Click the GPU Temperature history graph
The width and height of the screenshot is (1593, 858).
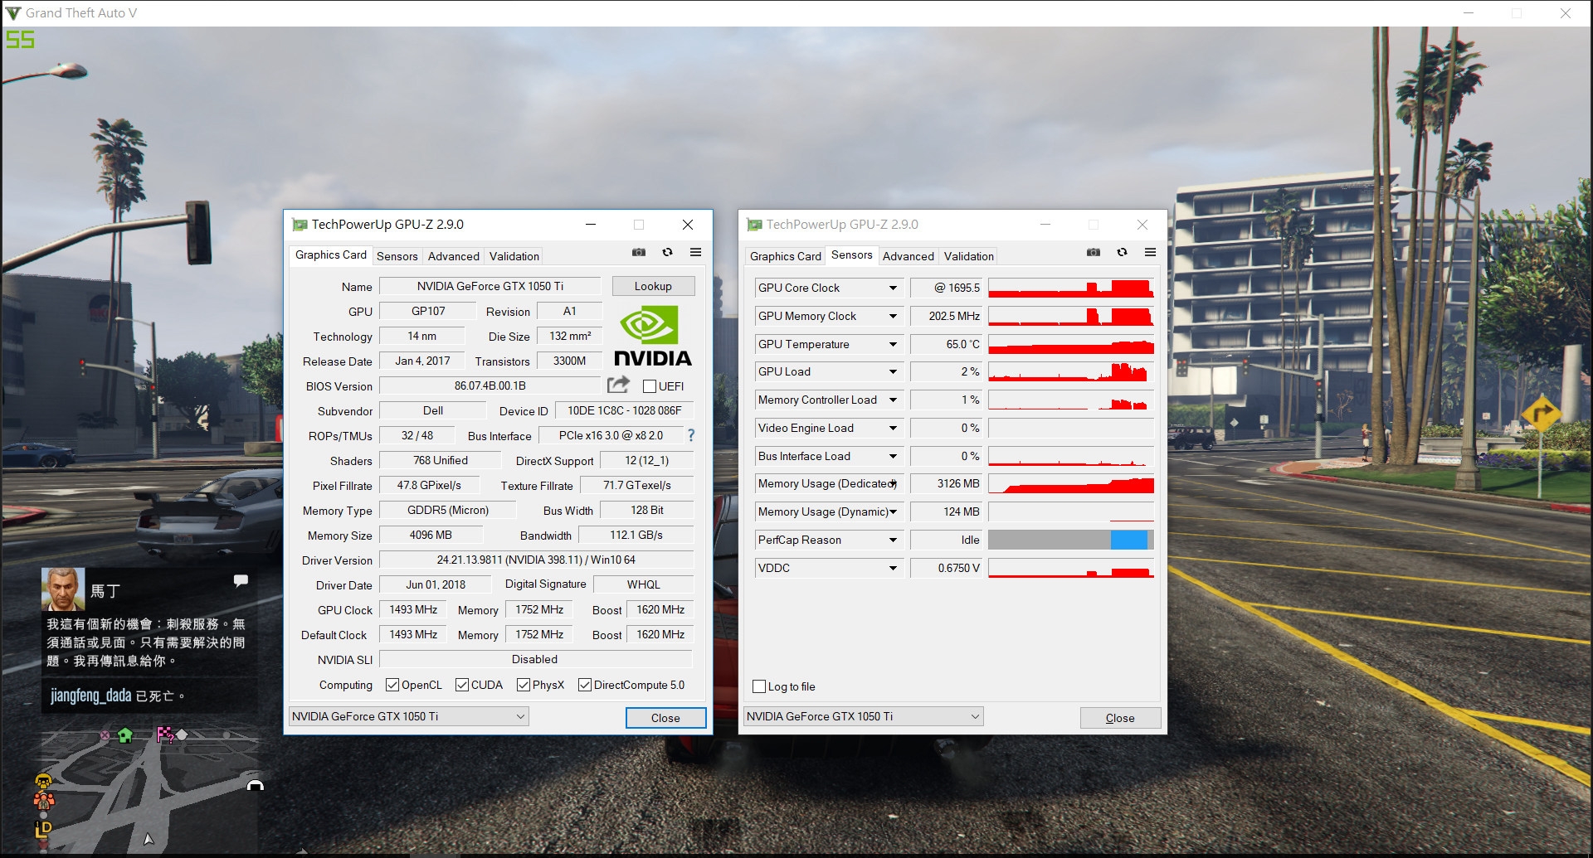(x=1070, y=345)
